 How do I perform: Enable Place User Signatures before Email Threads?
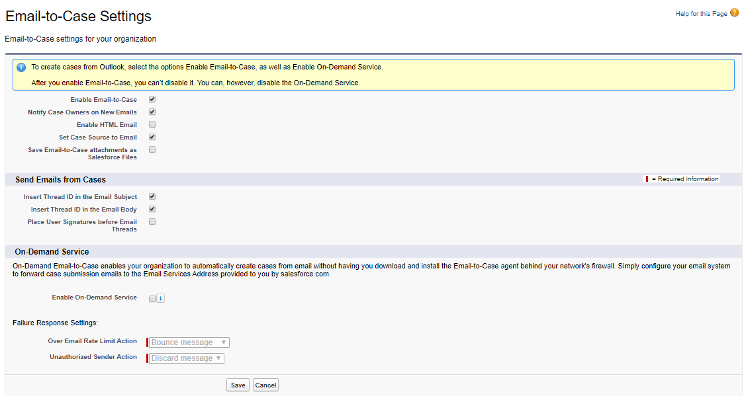coord(152,221)
